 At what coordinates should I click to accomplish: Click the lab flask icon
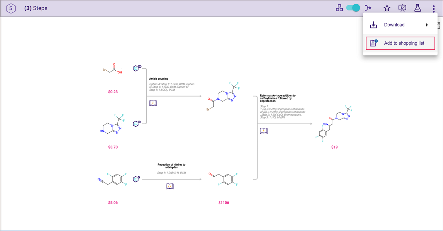tap(418, 8)
